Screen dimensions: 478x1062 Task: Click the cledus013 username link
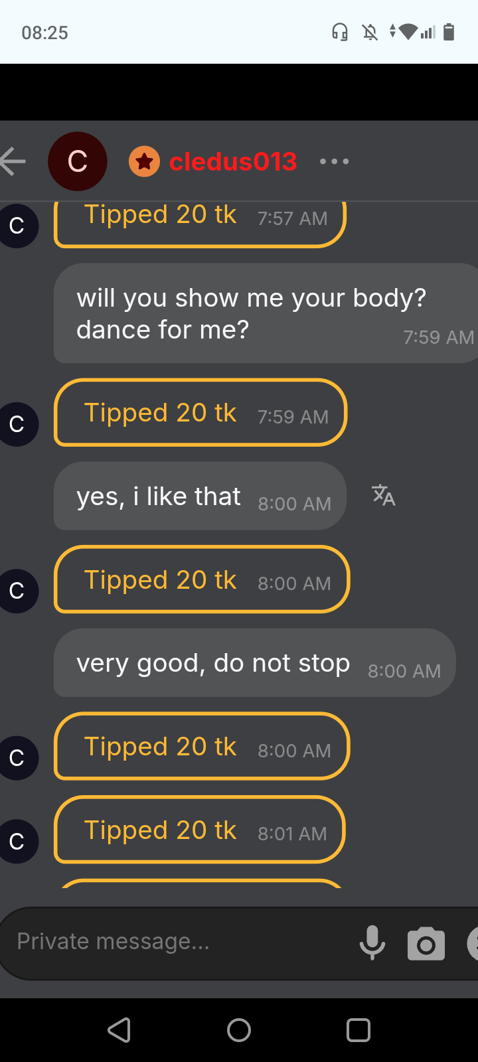click(232, 161)
